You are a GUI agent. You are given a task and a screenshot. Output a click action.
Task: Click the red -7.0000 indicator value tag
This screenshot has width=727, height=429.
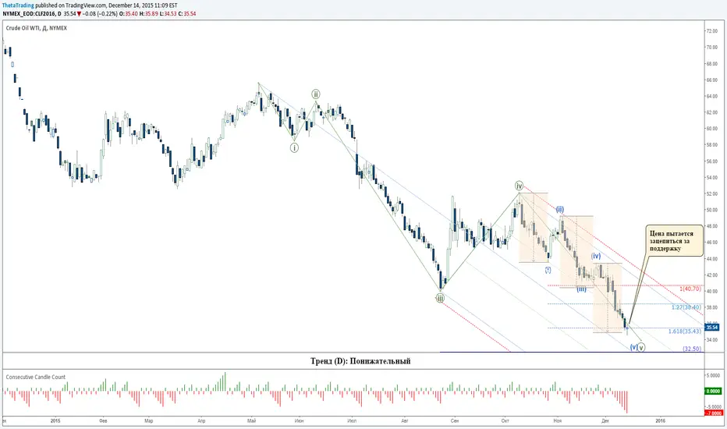click(x=713, y=413)
